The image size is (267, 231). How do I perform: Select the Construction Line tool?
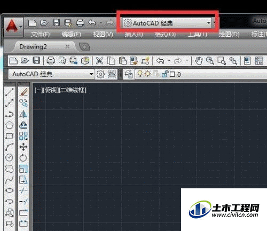tap(10, 103)
